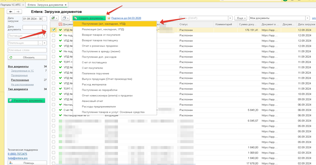Select Возврат товаров поставщику
Viewport: 316px width, 165px height.
tap(115, 40)
